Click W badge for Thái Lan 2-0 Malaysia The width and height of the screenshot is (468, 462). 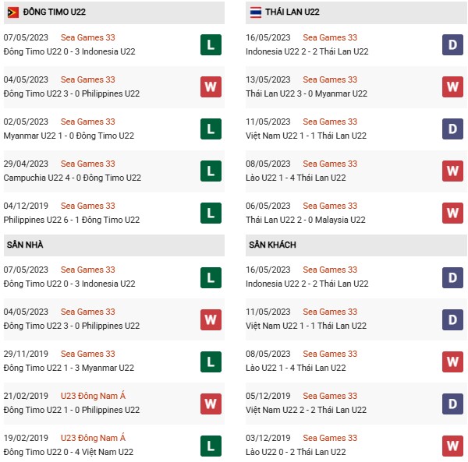point(452,213)
